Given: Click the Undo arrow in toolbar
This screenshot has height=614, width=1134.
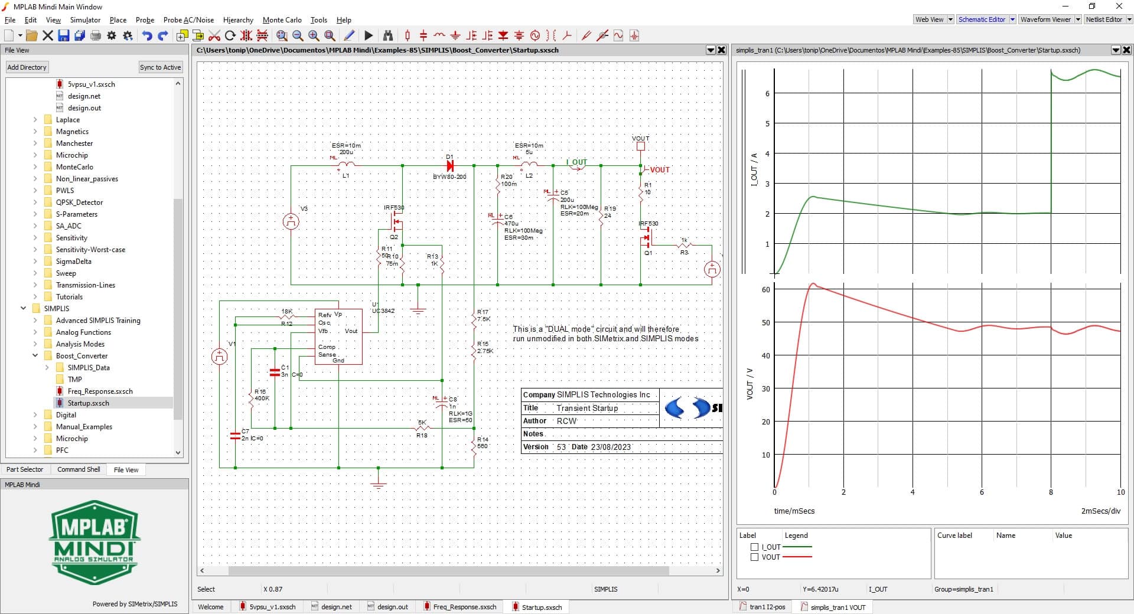Looking at the screenshot, I should (x=147, y=36).
